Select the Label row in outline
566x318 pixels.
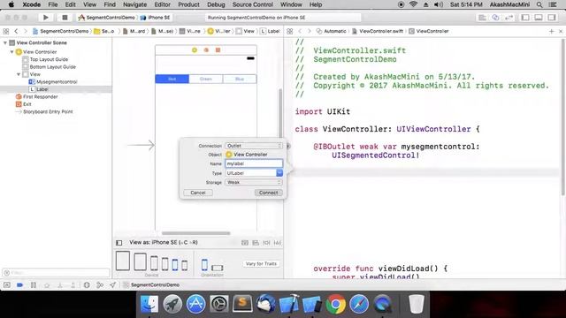click(56, 89)
